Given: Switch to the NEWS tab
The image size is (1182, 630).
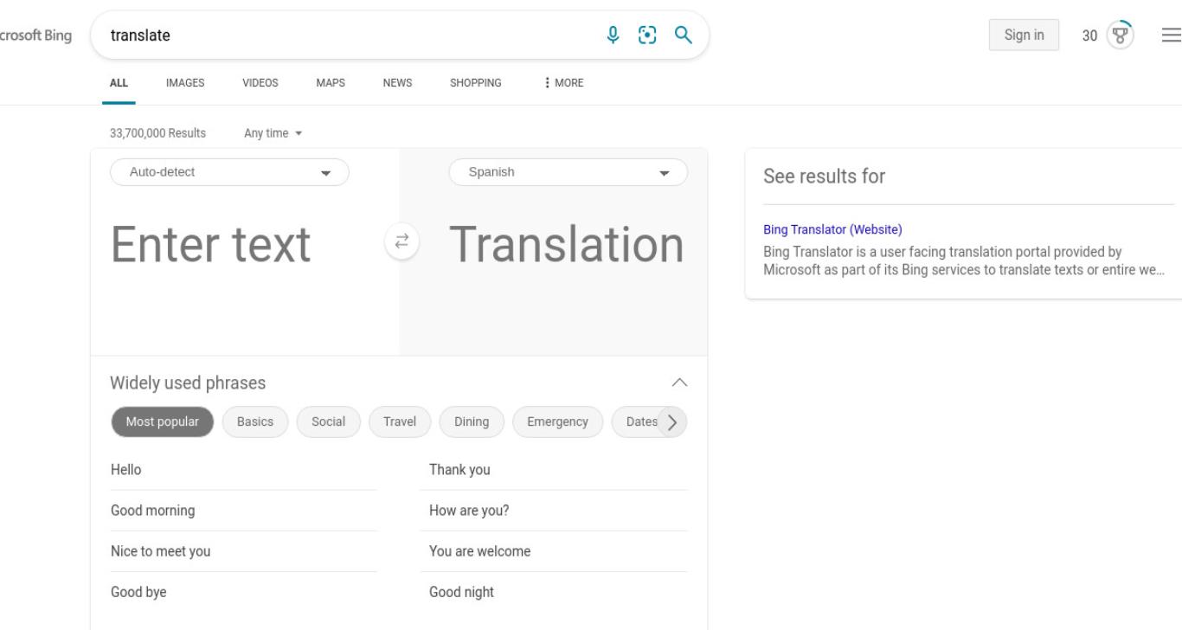Looking at the screenshot, I should click(x=397, y=83).
